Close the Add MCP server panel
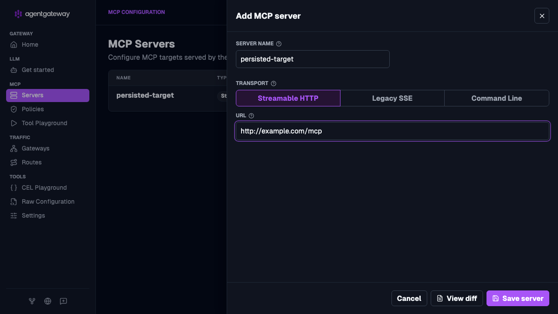 click(542, 16)
